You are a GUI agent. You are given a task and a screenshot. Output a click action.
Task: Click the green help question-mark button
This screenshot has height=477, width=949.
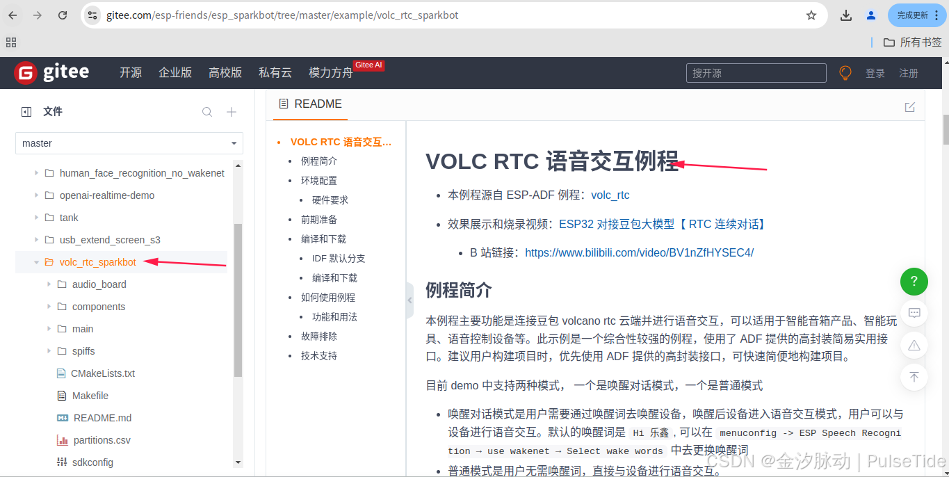click(x=914, y=282)
